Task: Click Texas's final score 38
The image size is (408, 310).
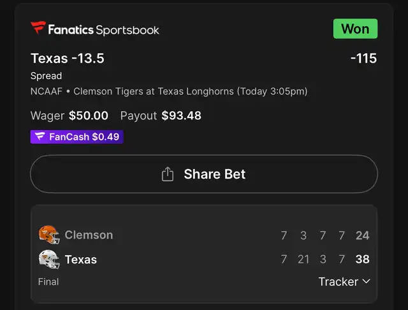Action: 363,259
